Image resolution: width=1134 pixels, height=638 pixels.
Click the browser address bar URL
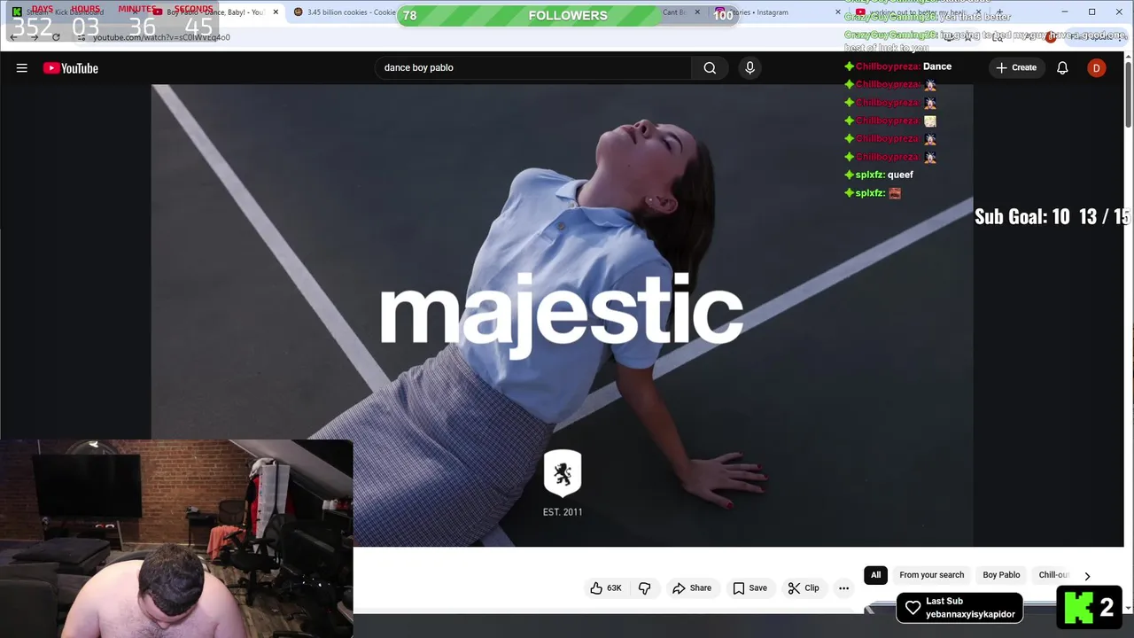[161, 37]
